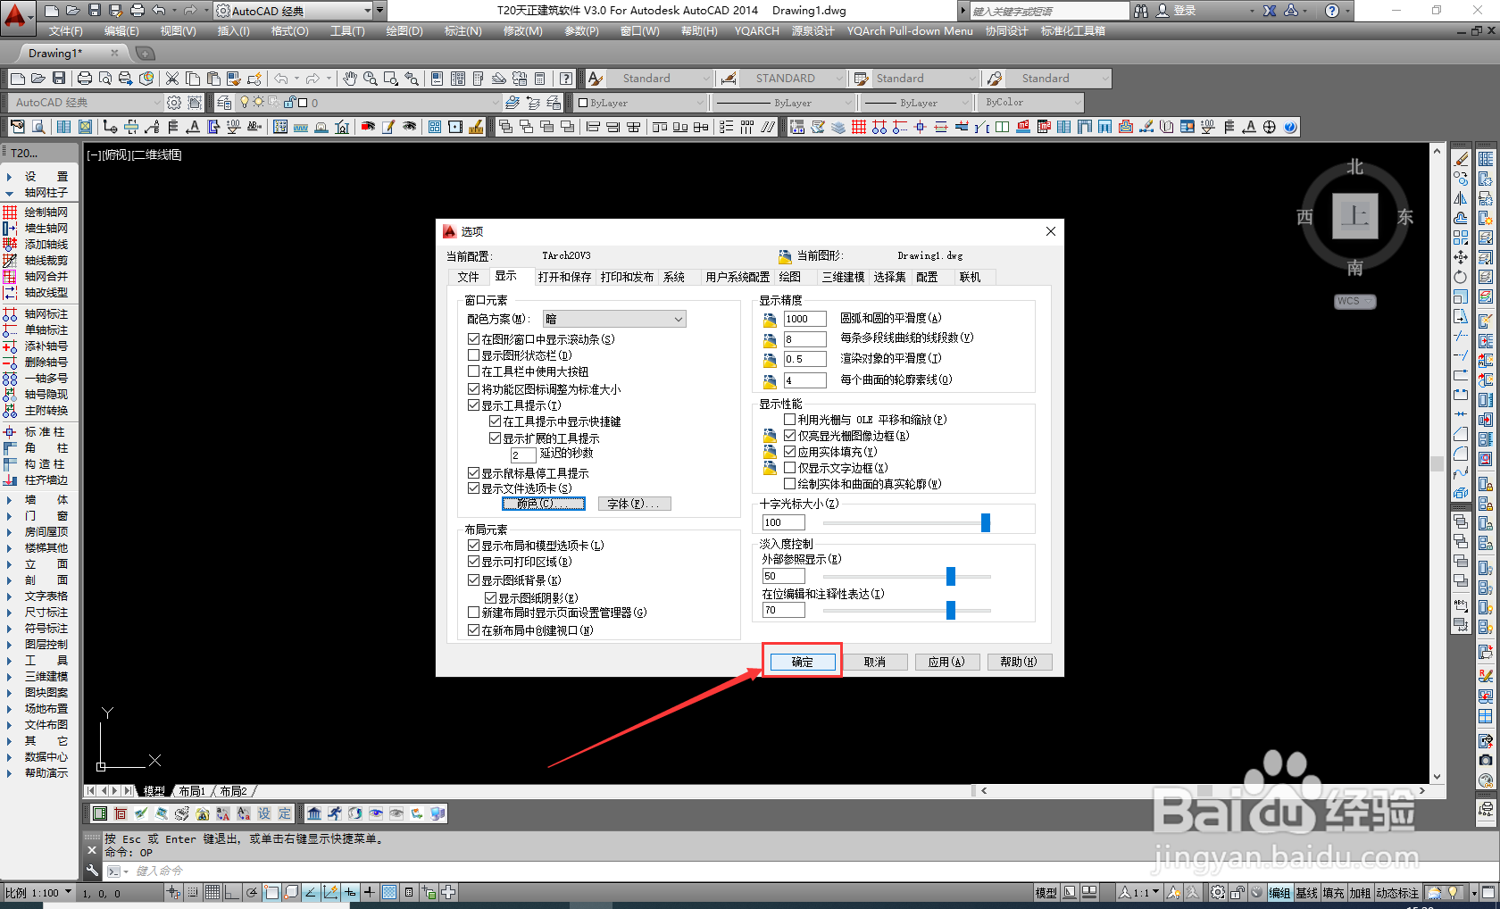Click the Open folder icon in standard toolbar
1500x909 pixels.
[x=38, y=79]
